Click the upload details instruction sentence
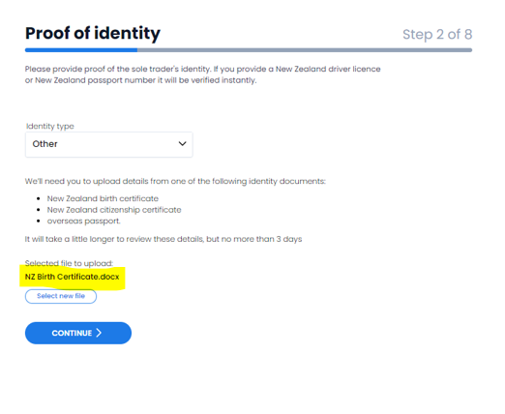This screenshot has height=414, width=505. click(x=175, y=181)
